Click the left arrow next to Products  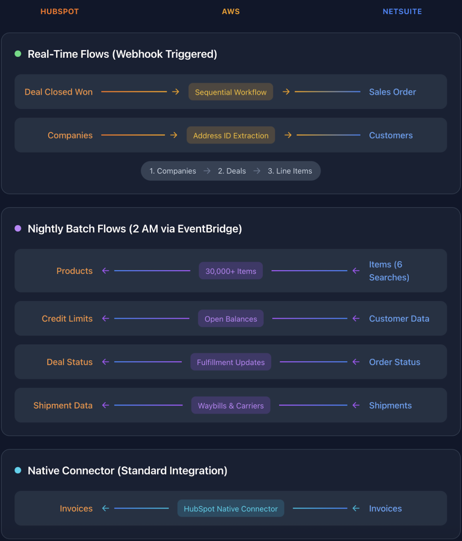[106, 270]
